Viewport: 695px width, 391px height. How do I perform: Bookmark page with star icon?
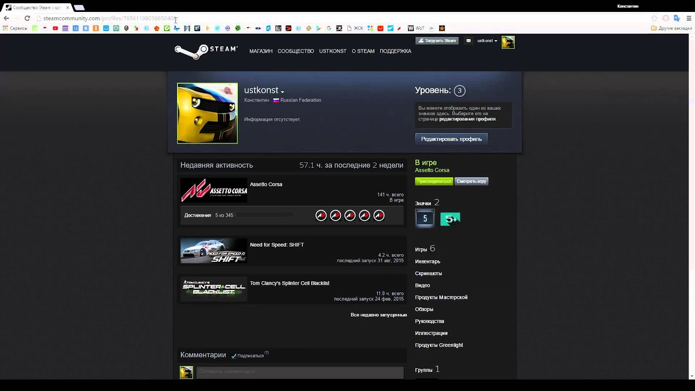click(654, 18)
